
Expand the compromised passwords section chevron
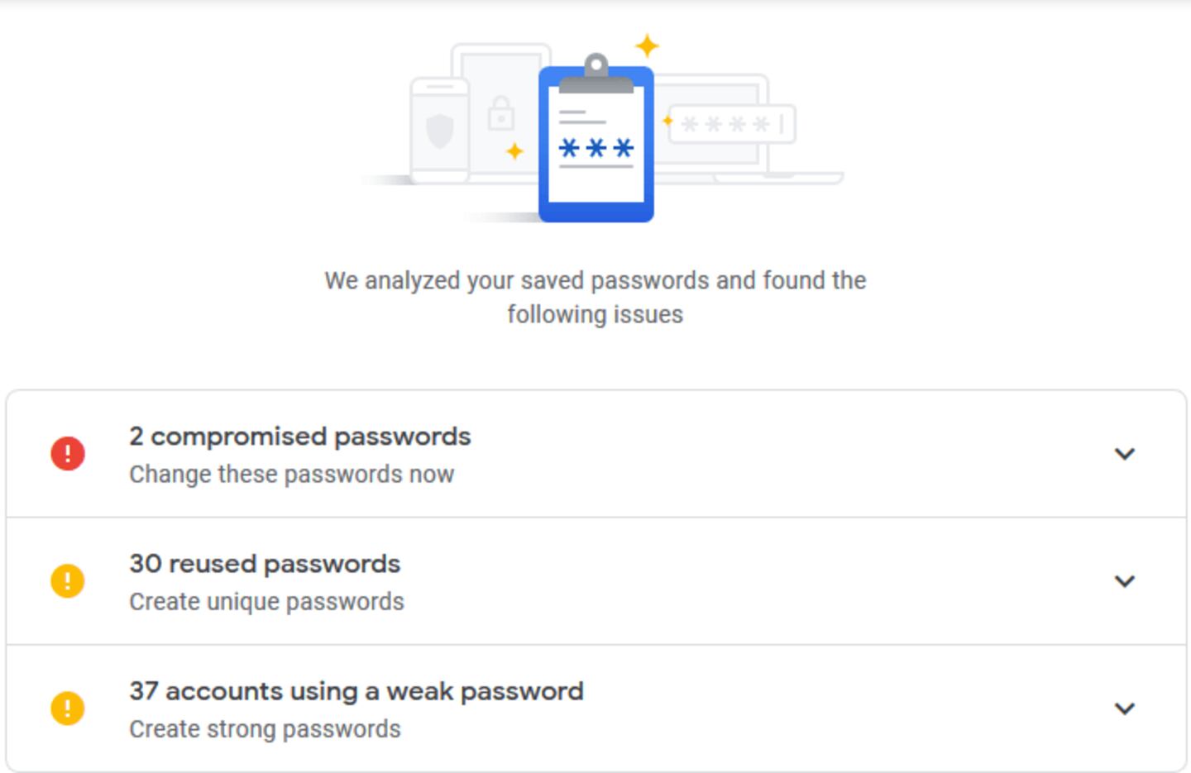coord(1124,454)
